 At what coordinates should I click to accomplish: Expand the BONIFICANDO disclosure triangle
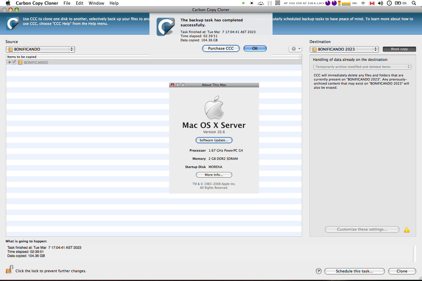coord(10,62)
